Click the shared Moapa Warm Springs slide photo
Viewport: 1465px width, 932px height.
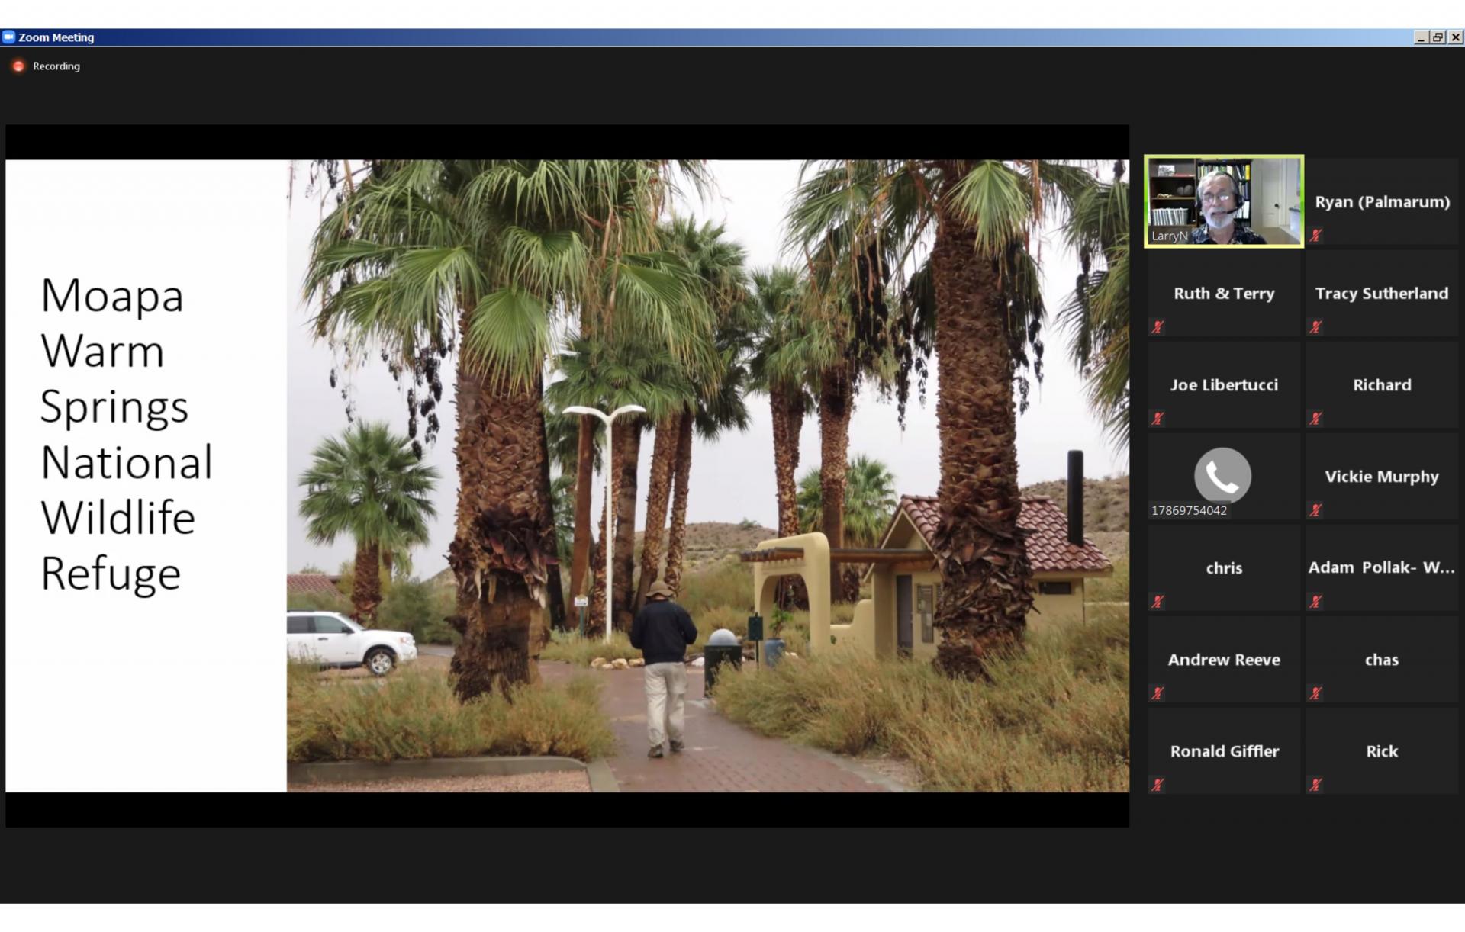click(x=707, y=475)
